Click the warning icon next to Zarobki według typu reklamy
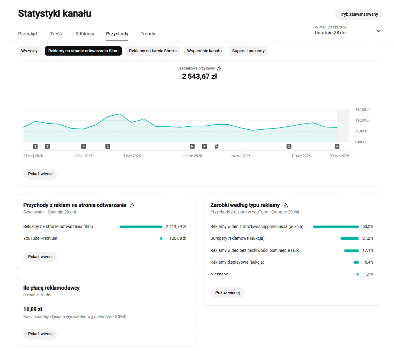The width and height of the screenshot is (394, 351). pos(286,205)
